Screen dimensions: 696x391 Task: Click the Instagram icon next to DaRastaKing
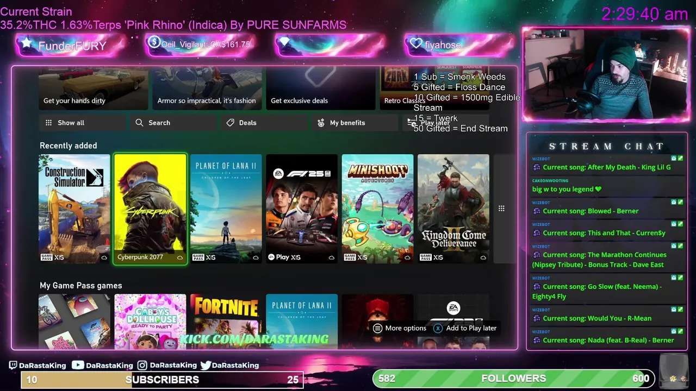(142, 365)
